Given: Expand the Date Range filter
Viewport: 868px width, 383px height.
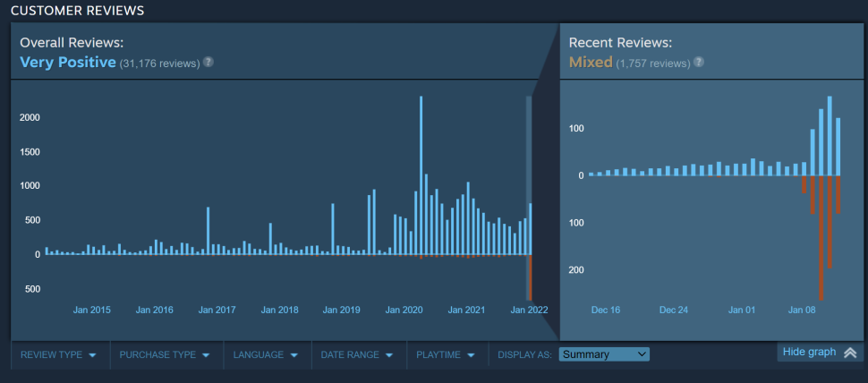Looking at the screenshot, I should click(x=358, y=354).
